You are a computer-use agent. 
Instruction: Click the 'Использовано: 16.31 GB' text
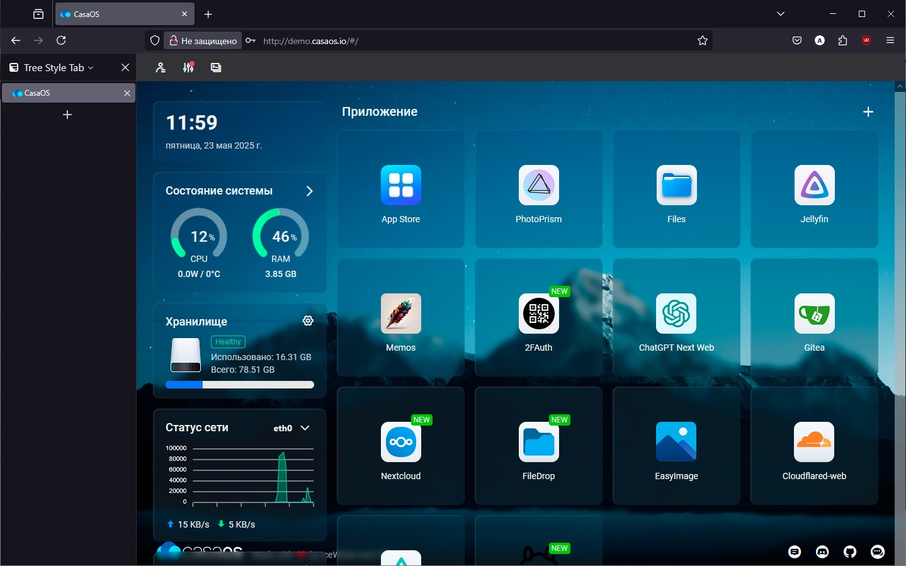point(261,357)
